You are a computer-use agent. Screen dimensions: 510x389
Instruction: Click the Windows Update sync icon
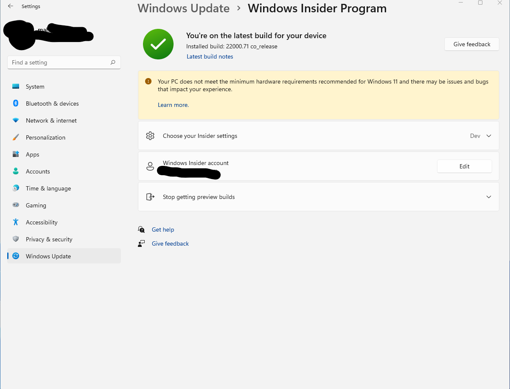tap(16, 256)
